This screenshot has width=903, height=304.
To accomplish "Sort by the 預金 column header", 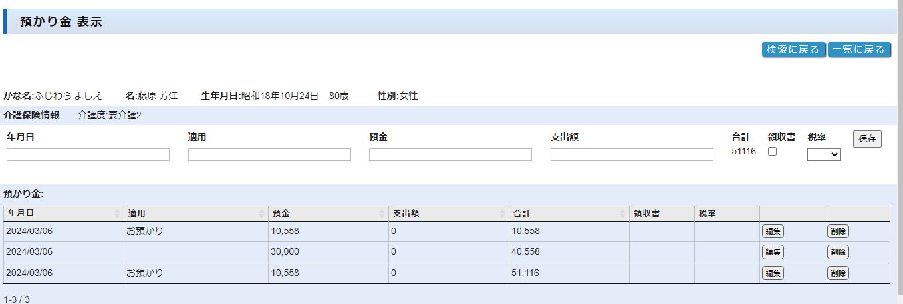I will (x=328, y=214).
